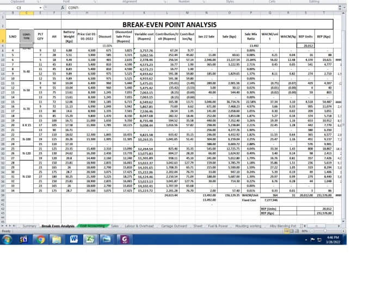Open the picture viewer taskbar icon

[107, 240]
